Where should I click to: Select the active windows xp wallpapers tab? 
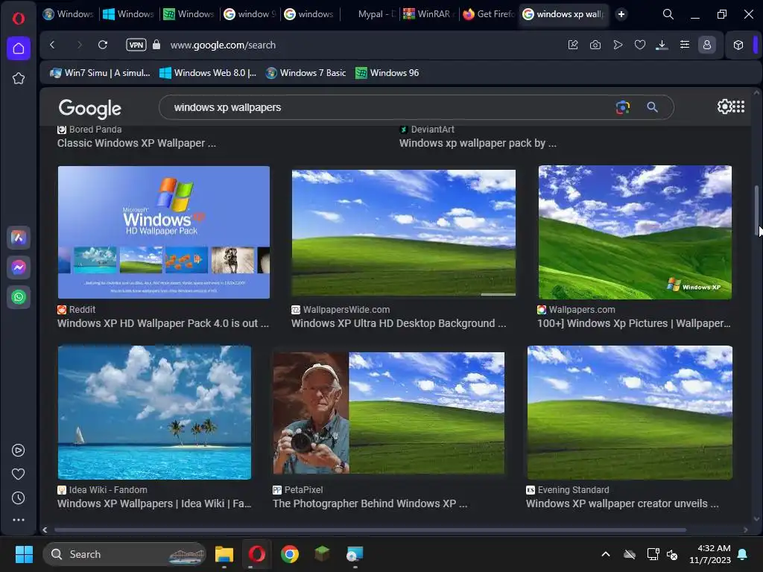pos(565,14)
